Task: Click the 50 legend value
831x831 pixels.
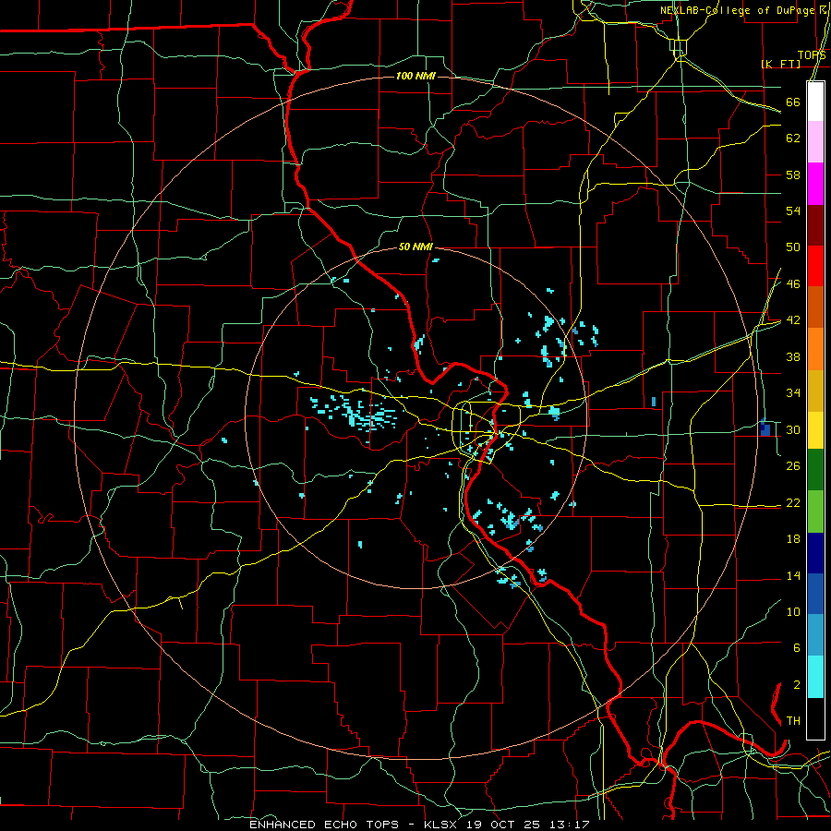Action: click(793, 247)
